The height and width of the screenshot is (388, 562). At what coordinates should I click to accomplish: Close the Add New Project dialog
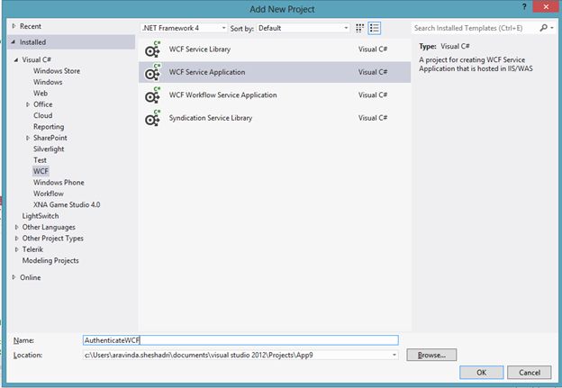coord(546,7)
